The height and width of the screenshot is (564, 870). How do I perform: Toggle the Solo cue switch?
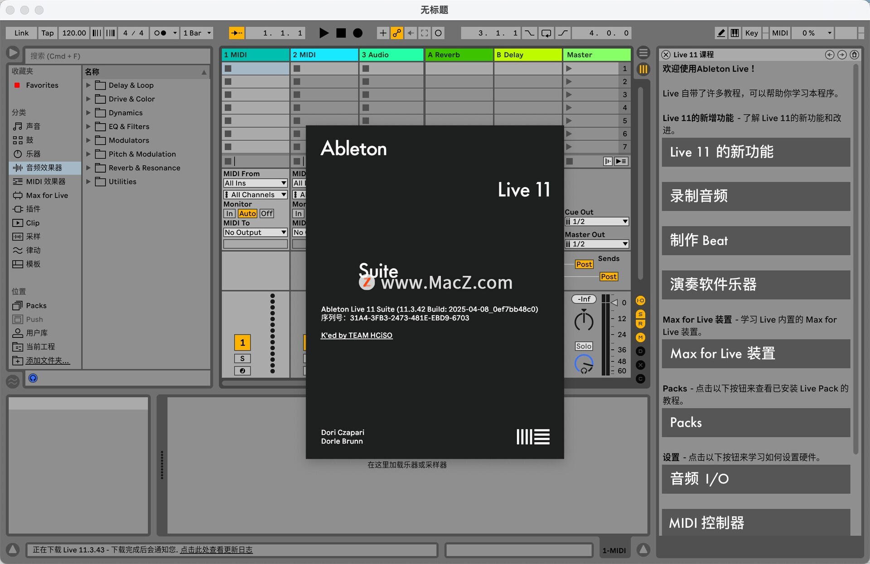583,346
